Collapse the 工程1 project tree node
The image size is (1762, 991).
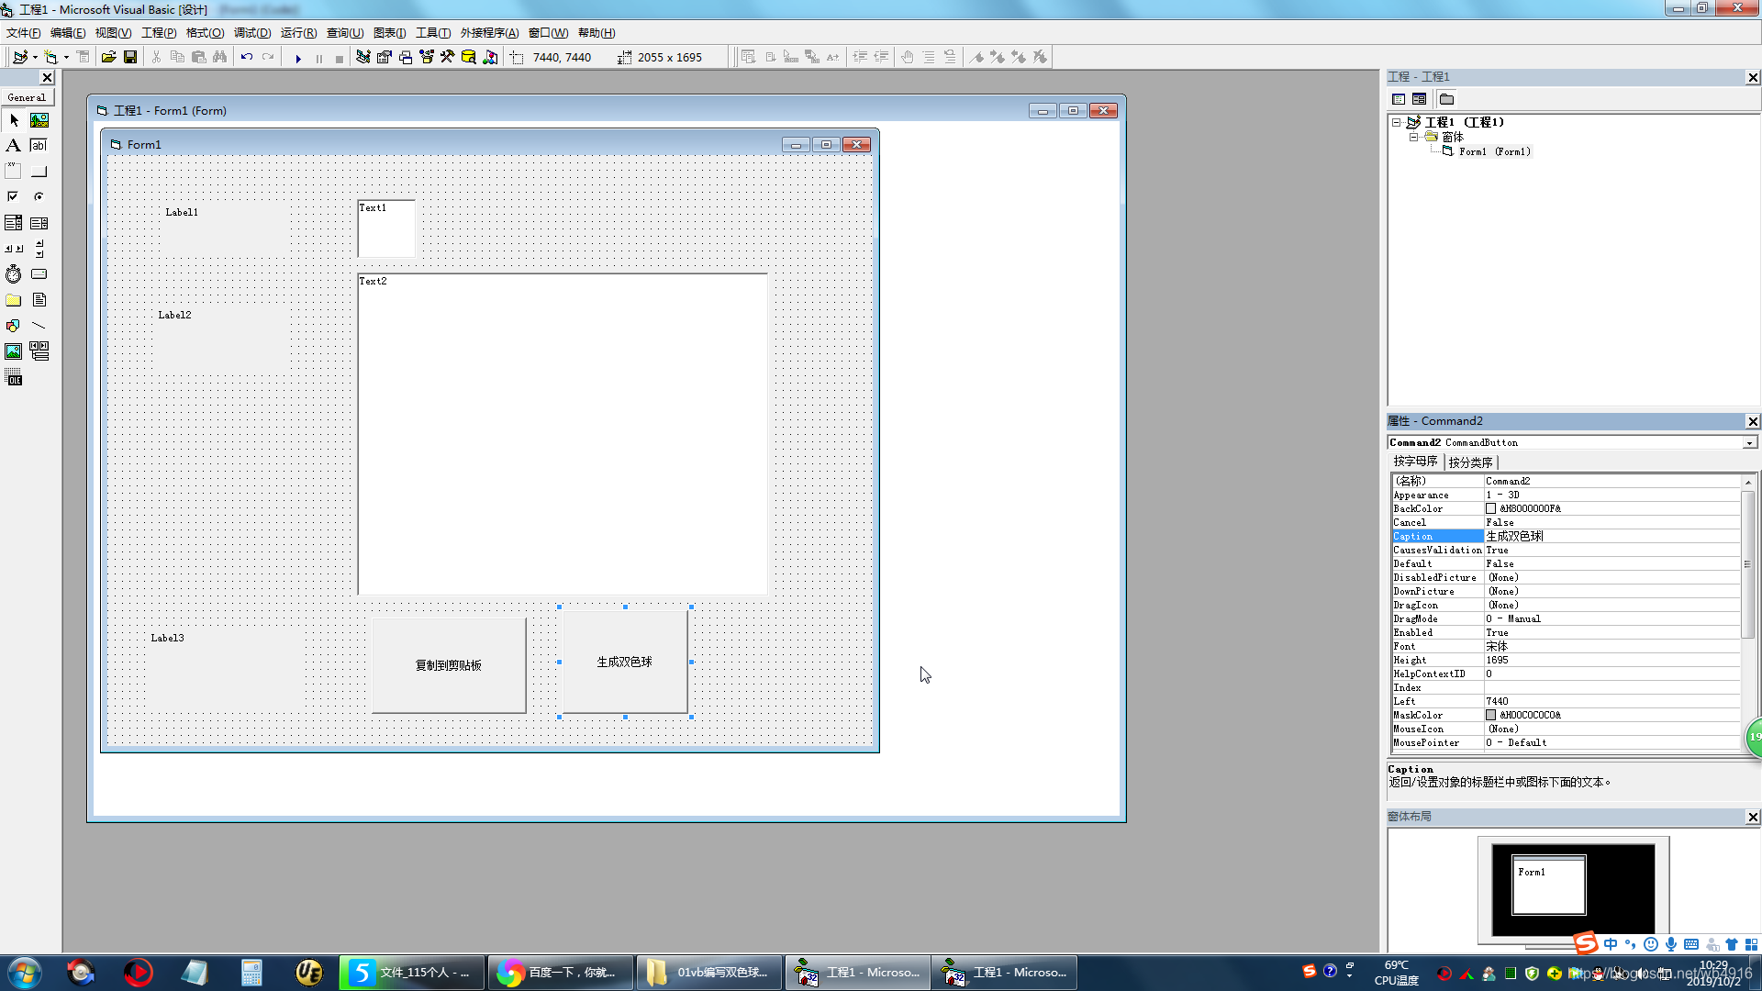coord(1397,122)
